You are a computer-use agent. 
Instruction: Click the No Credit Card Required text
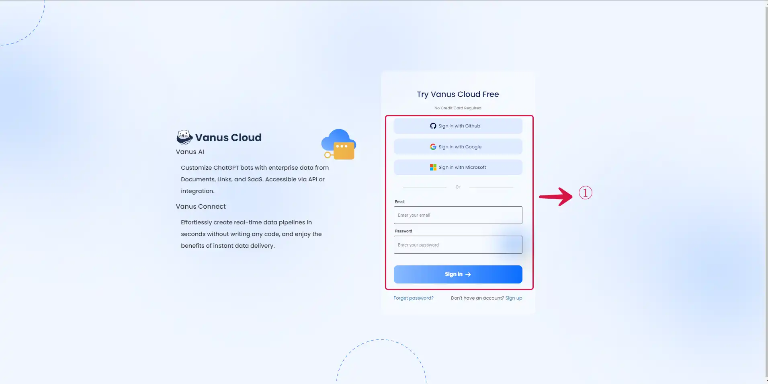coord(458,108)
